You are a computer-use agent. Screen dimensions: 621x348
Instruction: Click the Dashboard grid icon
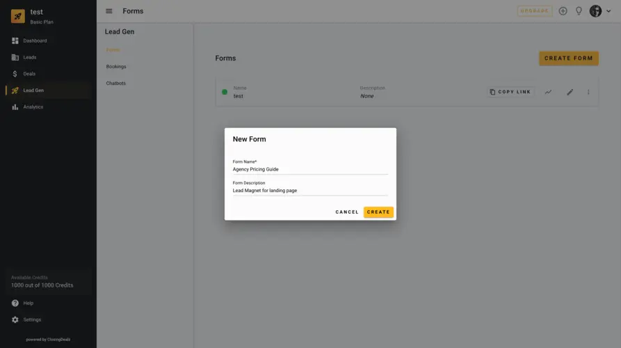coord(15,40)
